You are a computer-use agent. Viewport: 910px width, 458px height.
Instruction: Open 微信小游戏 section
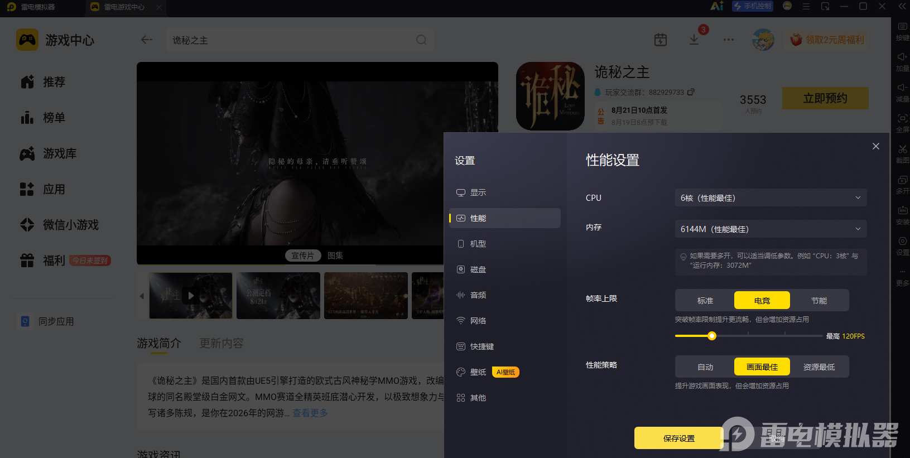point(59,225)
